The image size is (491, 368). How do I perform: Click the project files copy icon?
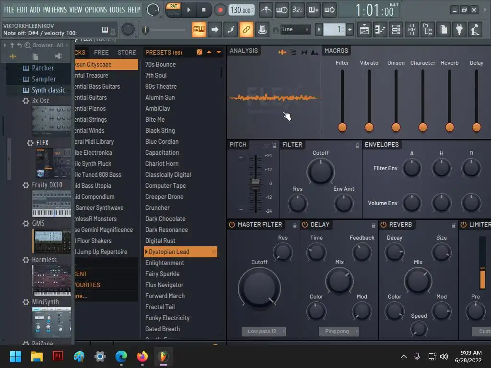point(444,30)
